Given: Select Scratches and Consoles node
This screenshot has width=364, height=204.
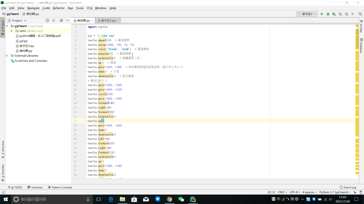Looking at the screenshot, I should 31,61.
